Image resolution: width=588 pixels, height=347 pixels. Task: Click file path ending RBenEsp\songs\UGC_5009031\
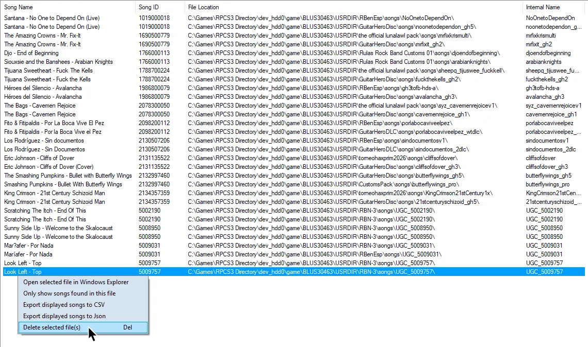tap(315, 254)
